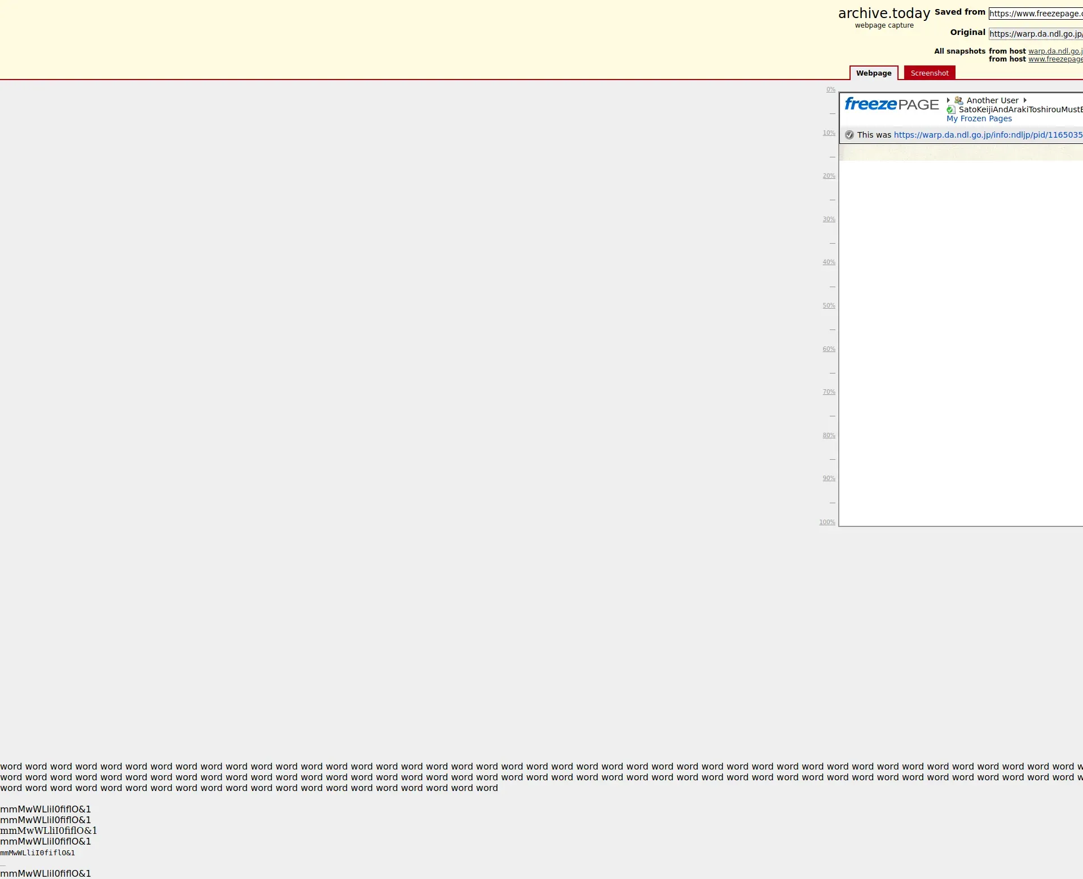
Task: Follow the warp.da.ndl.go.jp original URL link
Action: (x=988, y=135)
